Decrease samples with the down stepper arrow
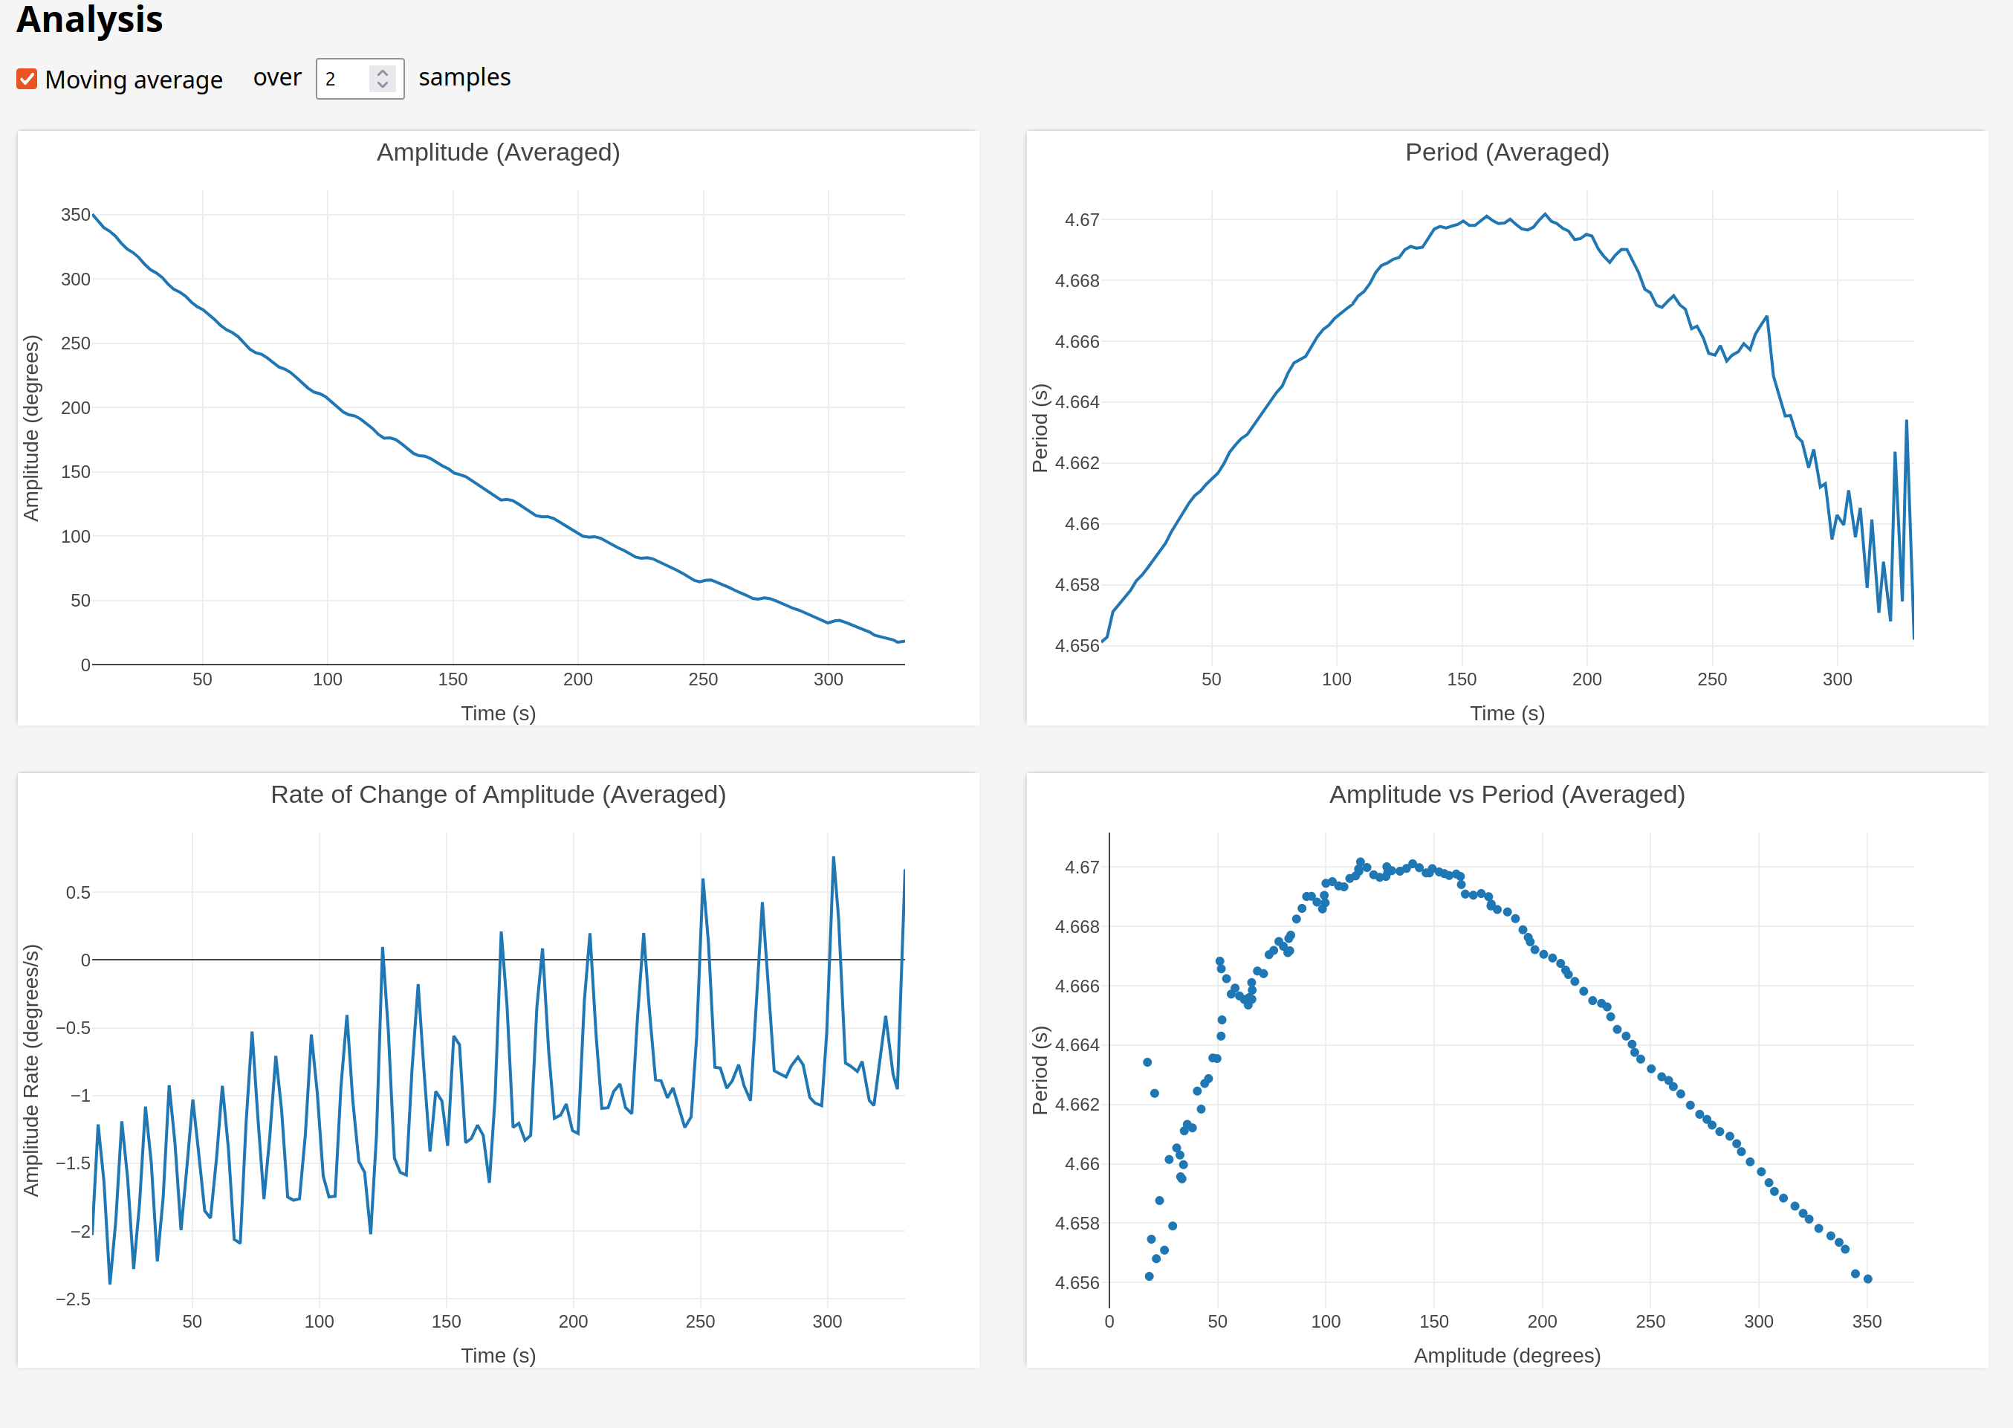2013x1428 pixels. [x=383, y=85]
